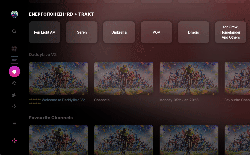Screen dimensions: 250x155
Task: Select the Seren tile
Action: pyautogui.click(x=82, y=32)
